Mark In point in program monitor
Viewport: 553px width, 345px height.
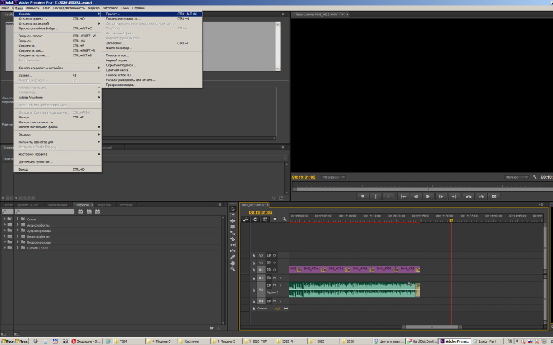[375, 196]
